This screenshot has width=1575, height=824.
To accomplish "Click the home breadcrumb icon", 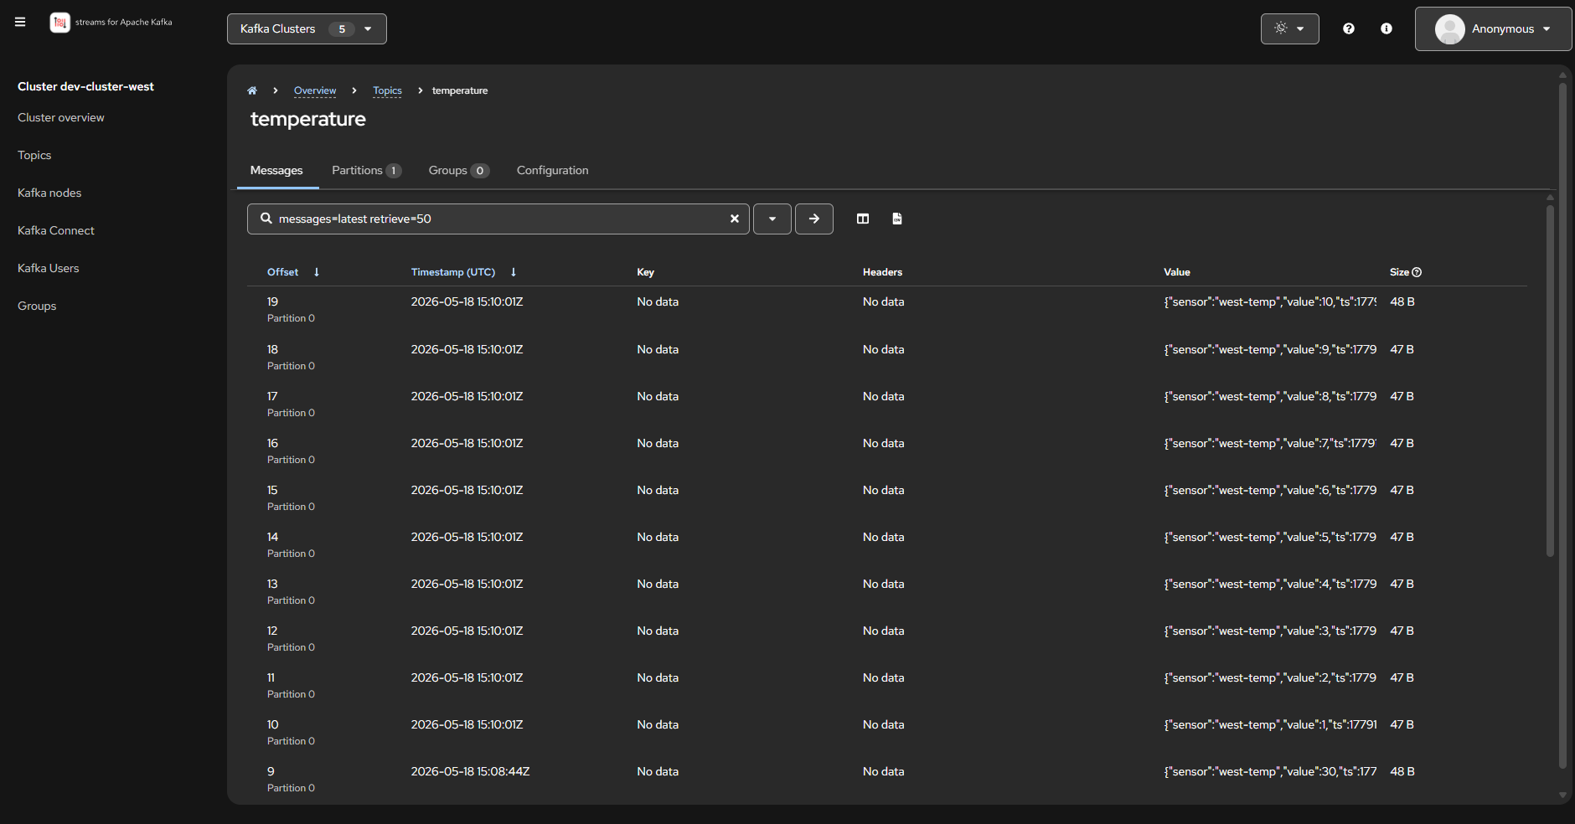I will 251,90.
